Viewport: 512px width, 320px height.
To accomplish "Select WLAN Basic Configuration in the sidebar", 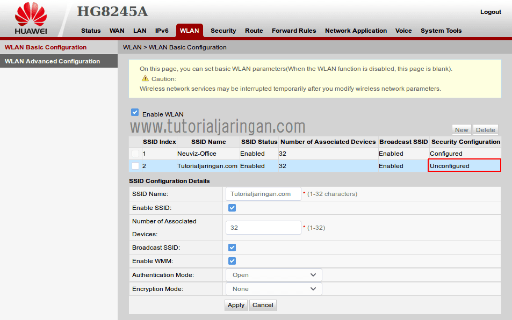I will pyautogui.click(x=47, y=47).
